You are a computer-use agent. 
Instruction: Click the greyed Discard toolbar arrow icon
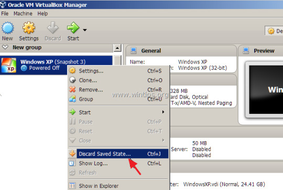(x=53, y=28)
